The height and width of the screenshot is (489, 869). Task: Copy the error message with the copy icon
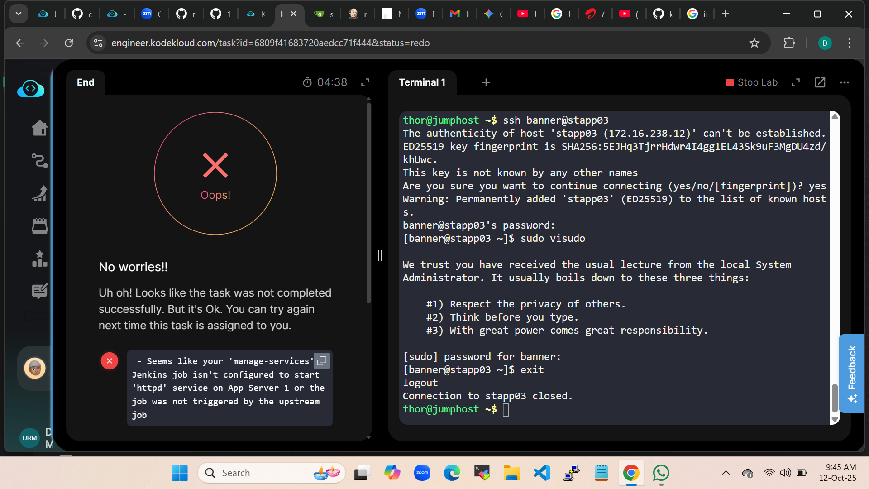coord(322,361)
